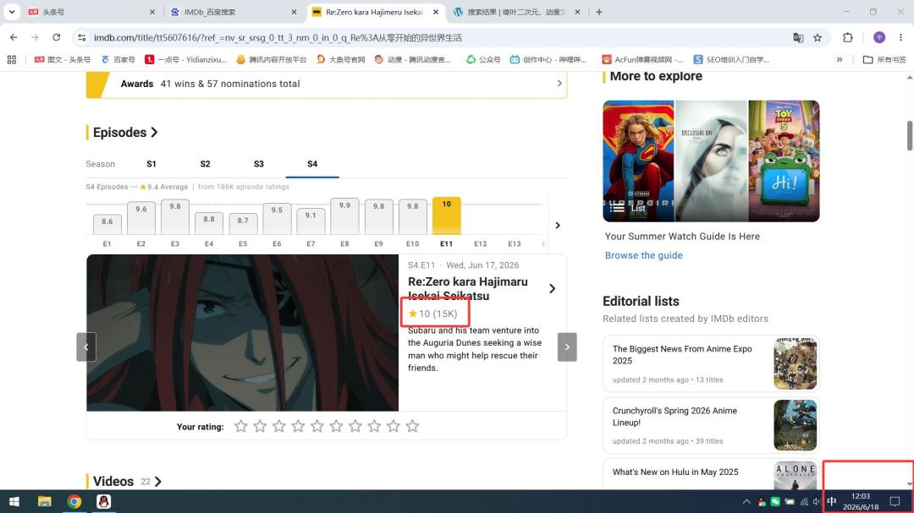Switch to the 头条号 tab
This screenshot has width=914, height=513.
(x=91, y=12)
